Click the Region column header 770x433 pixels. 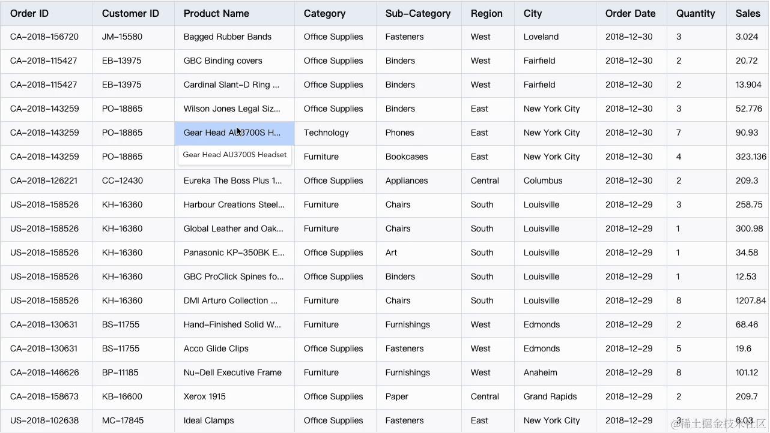tap(487, 13)
